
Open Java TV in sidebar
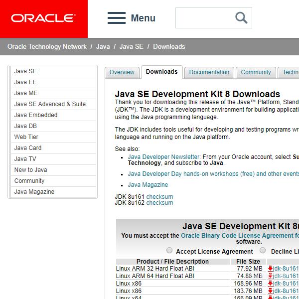coord(53,159)
